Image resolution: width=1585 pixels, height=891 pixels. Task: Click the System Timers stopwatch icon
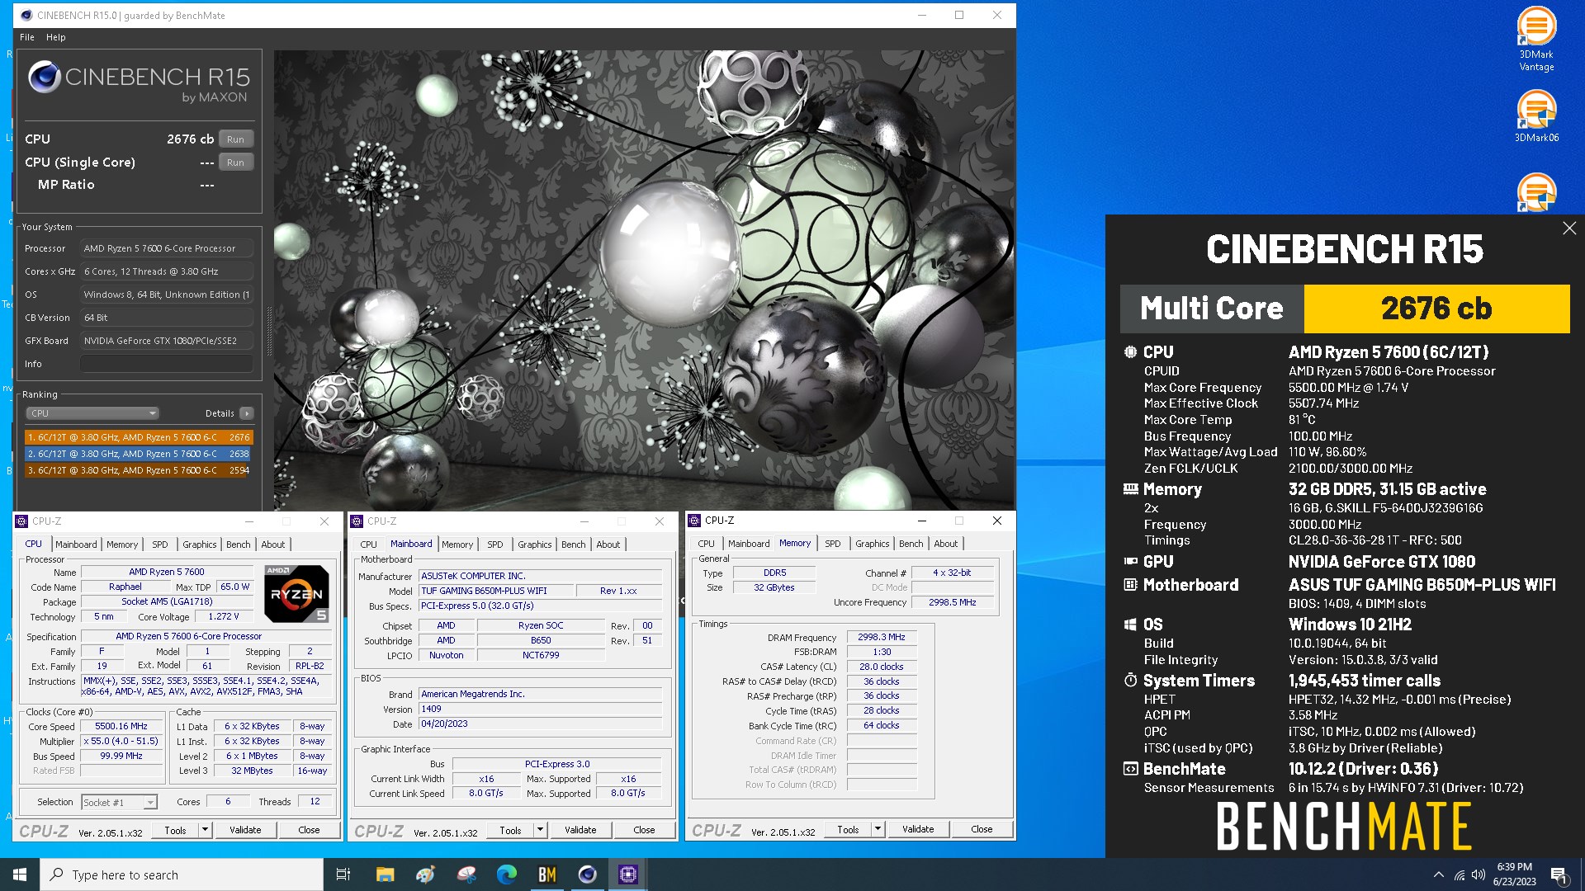[1130, 681]
